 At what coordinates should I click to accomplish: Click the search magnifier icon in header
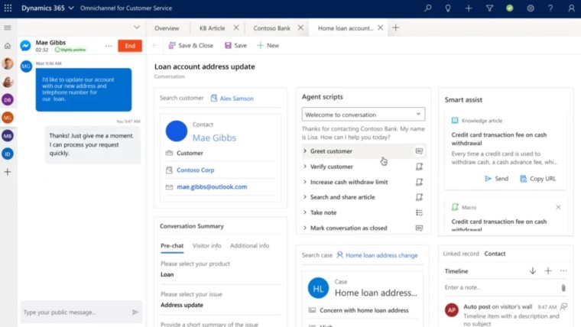[x=428, y=8]
